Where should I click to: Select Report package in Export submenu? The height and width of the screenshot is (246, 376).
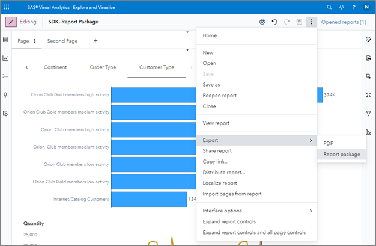click(x=341, y=154)
